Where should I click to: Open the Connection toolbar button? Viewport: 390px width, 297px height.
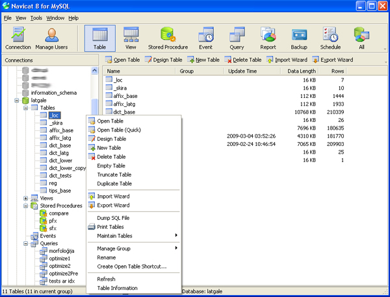tap(18, 38)
